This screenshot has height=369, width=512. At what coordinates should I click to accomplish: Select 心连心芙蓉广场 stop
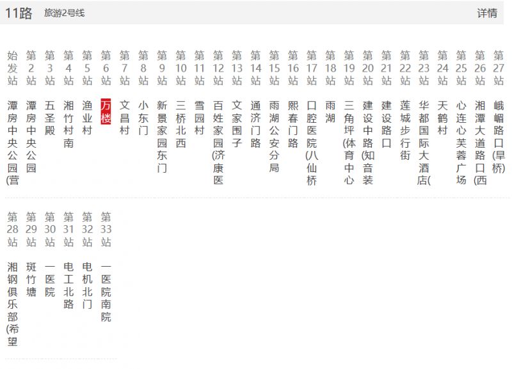tap(461, 142)
